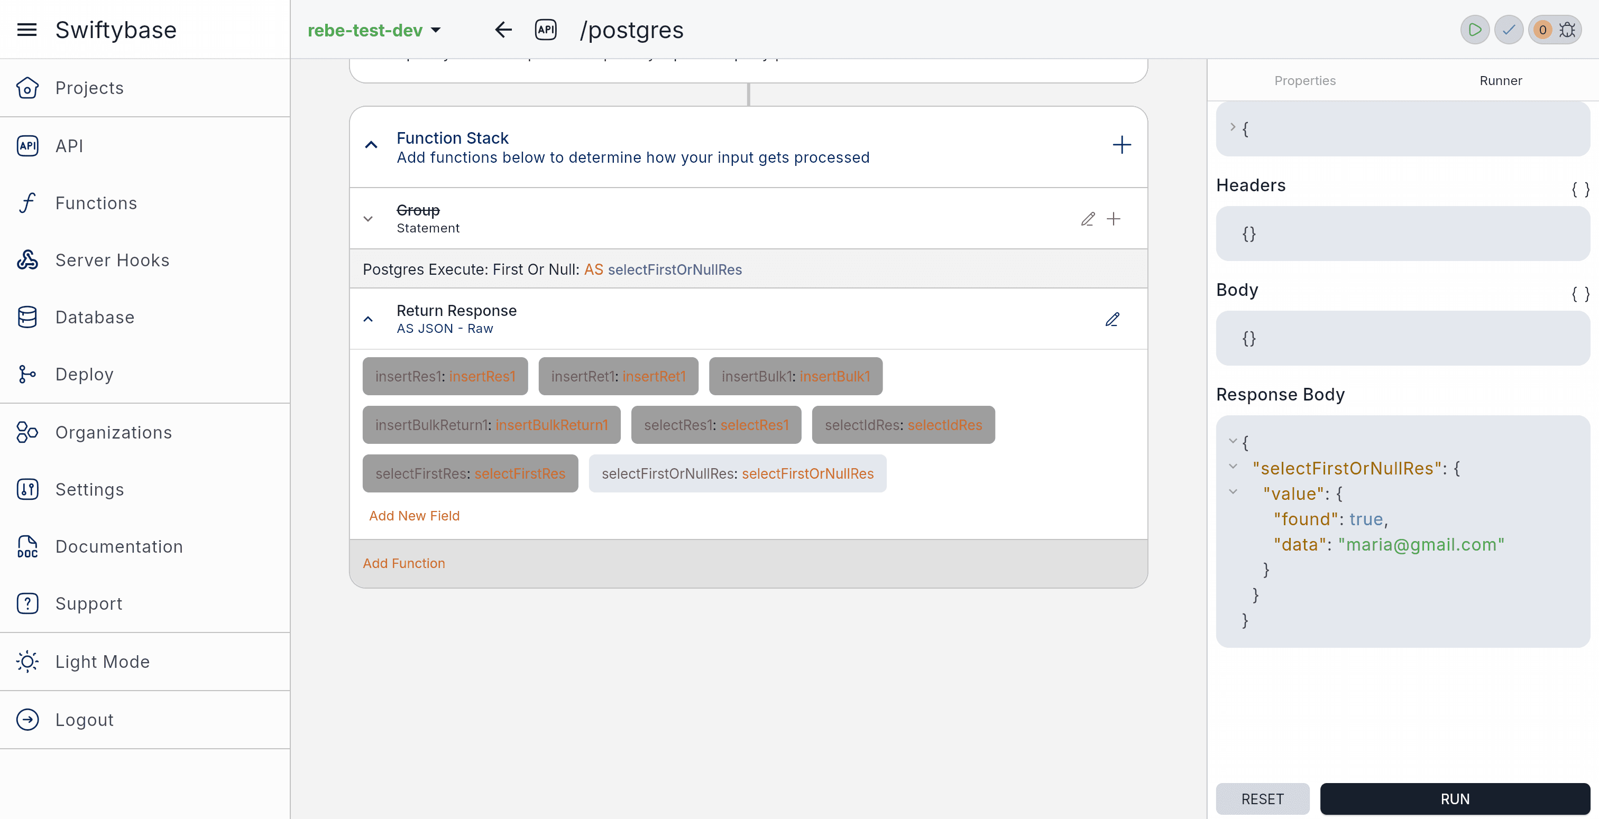1599x819 pixels.
Task: Collapse the Return Response section
Action: (x=368, y=320)
